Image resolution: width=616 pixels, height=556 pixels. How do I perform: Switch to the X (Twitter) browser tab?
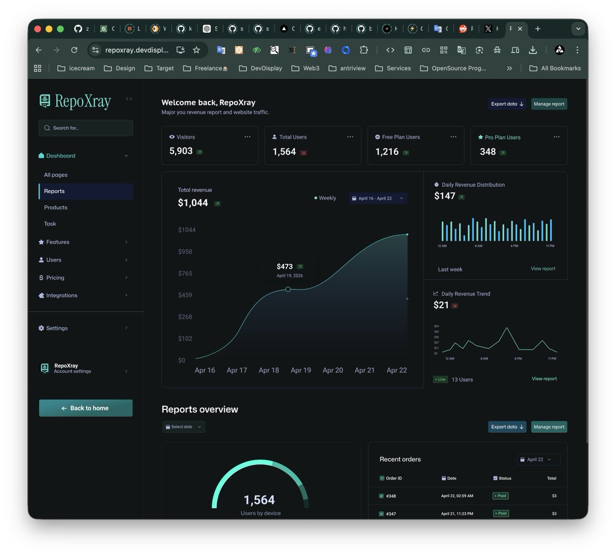tap(492, 29)
